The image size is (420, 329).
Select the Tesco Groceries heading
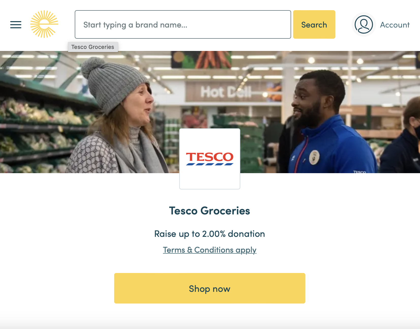[210, 211]
